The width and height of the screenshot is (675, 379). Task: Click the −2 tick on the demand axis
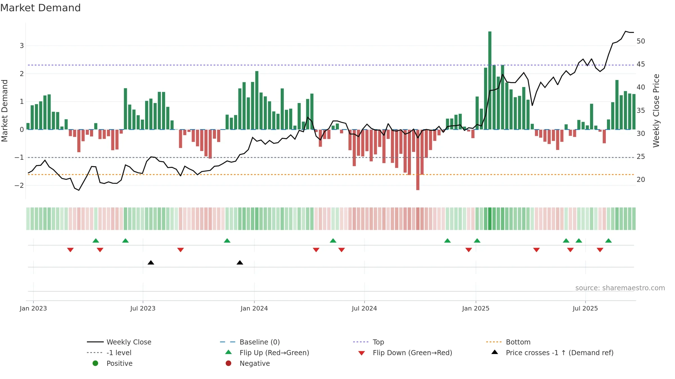[19, 185]
